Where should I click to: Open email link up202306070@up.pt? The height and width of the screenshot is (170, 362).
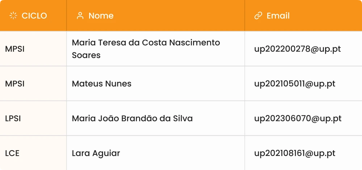(x=298, y=118)
